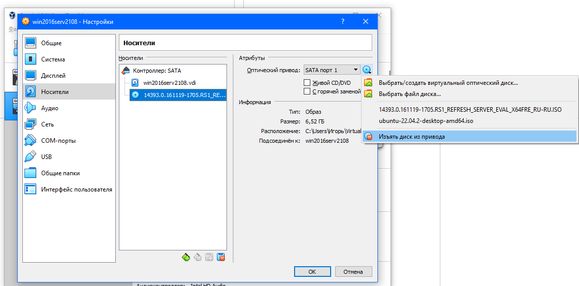Open the USB settings category
Viewport: 579px width, 286px height.
(69, 157)
